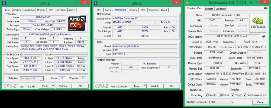This screenshot has width=271, height=108.
Task: Click the Bandwidth value 112.2 GB/s
Action: coord(254,68)
